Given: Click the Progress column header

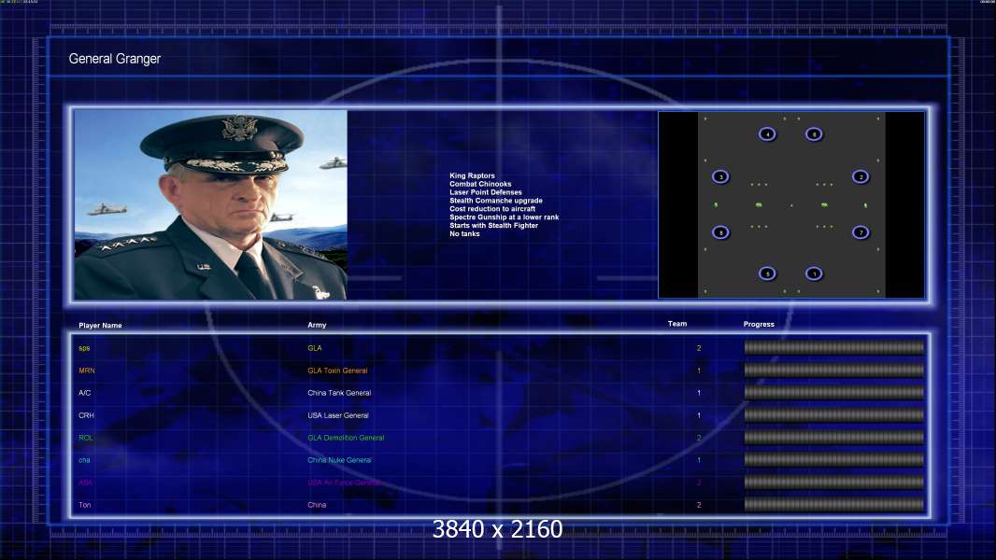Looking at the screenshot, I should tap(759, 324).
